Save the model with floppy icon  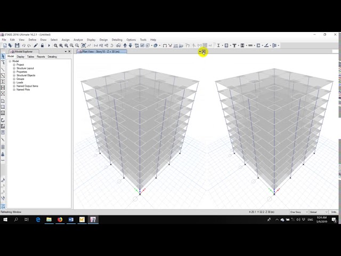click(x=17, y=45)
